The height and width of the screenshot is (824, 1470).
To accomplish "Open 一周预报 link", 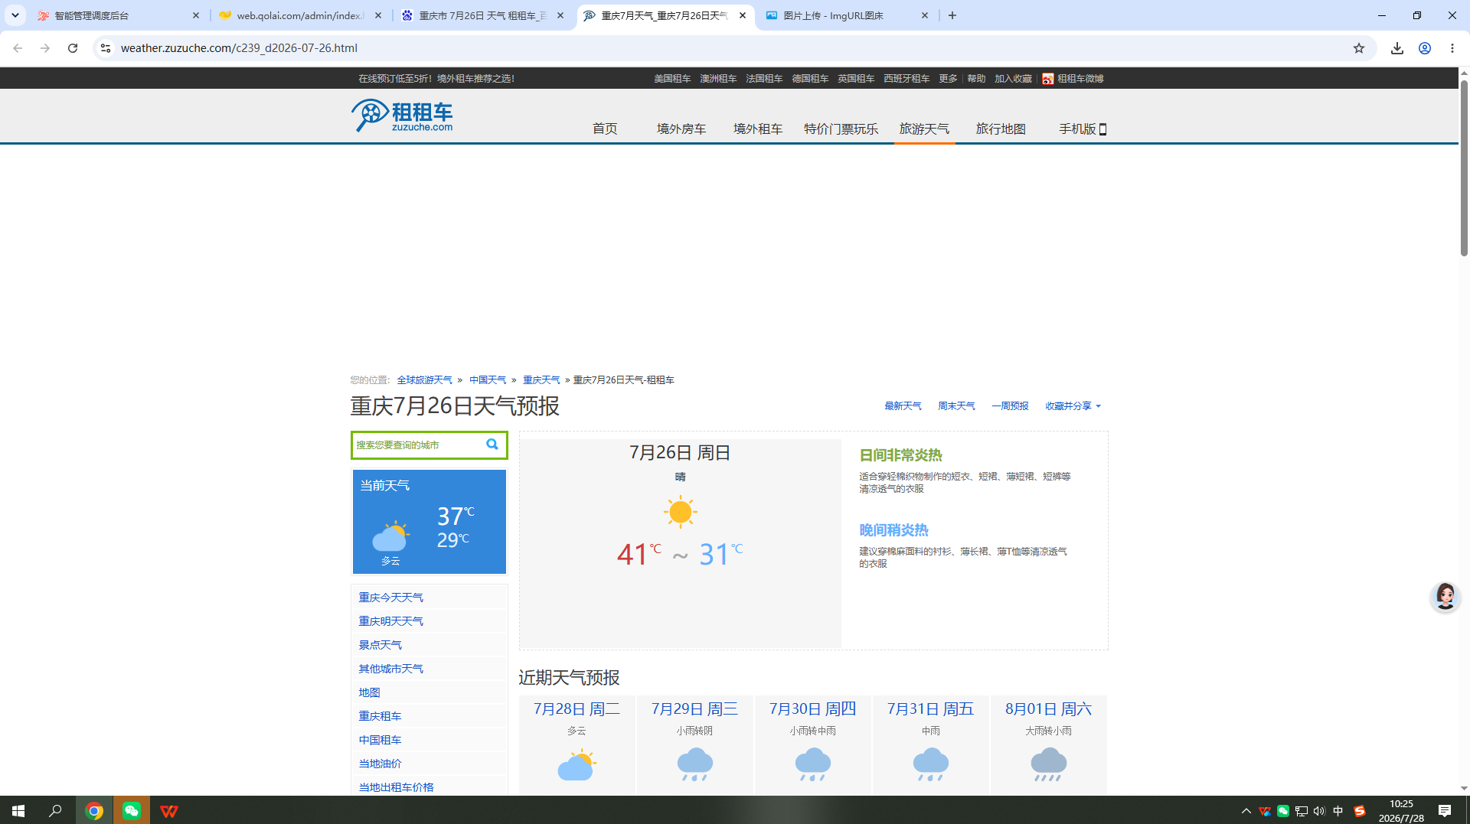I will click(1010, 406).
